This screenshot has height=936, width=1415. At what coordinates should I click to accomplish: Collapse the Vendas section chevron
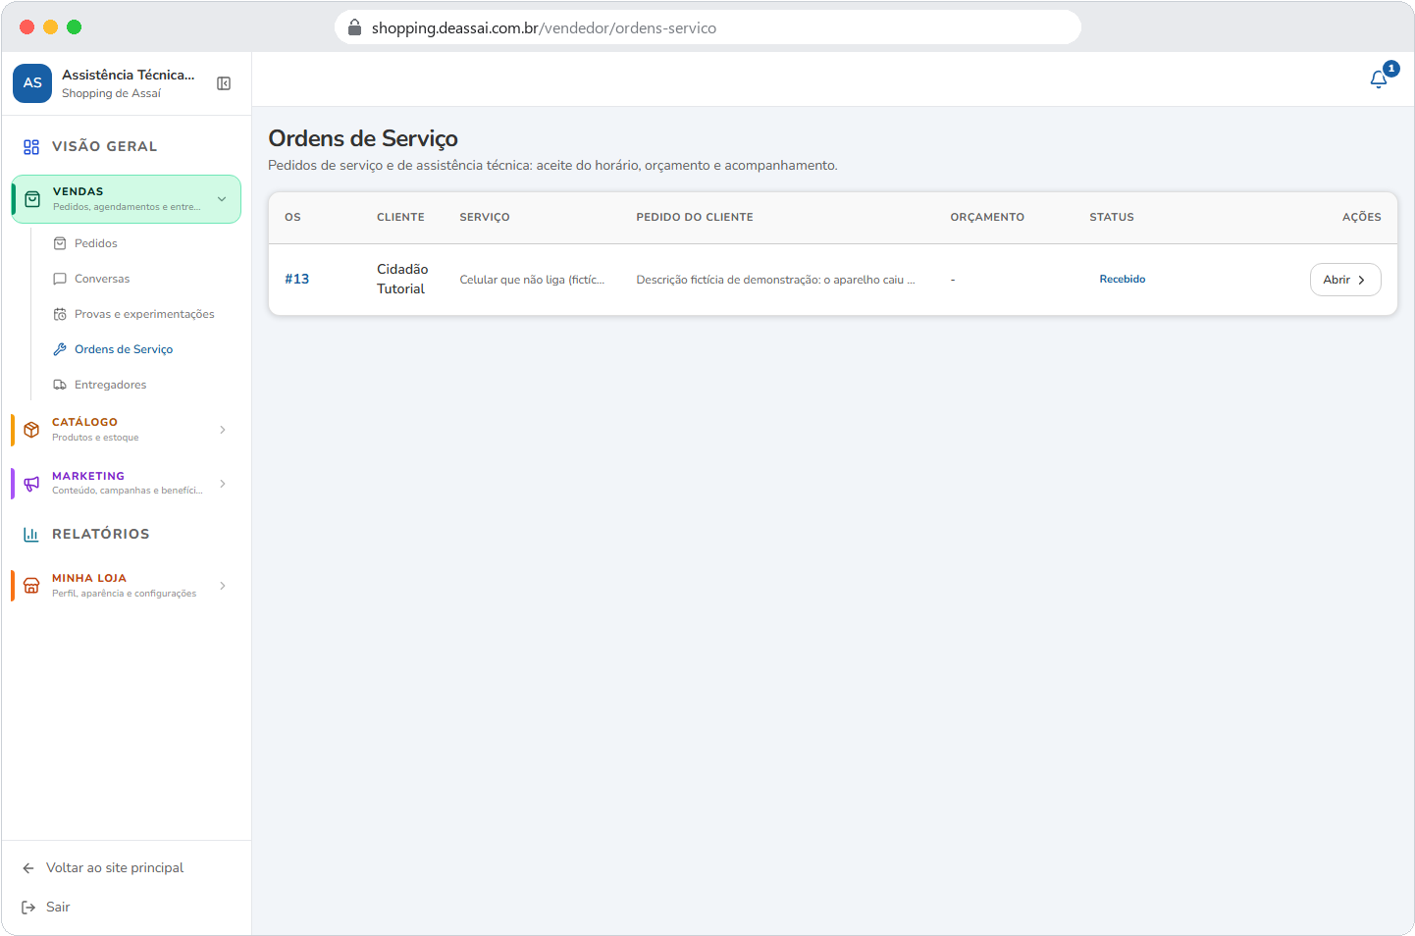[x=222, y=199]
